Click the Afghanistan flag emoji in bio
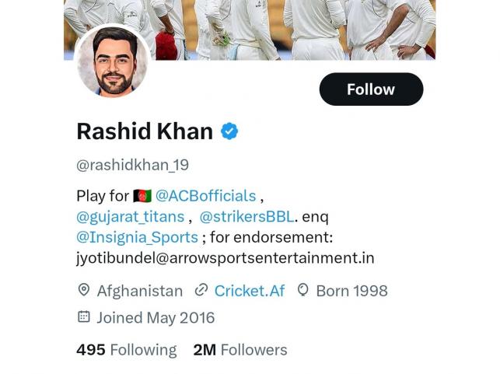 142,196
